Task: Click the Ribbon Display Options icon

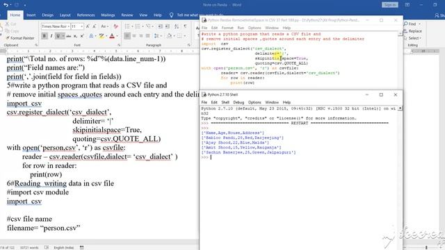Action: point(407,5)
